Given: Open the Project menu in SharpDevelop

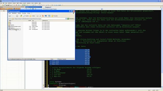Looking at the screenshot, I should point(14,3).
